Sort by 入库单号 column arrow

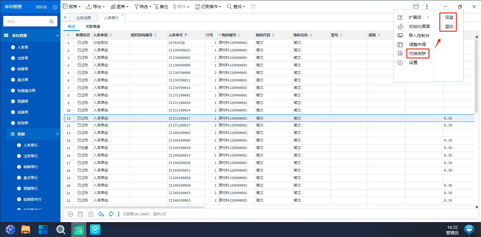186,35
